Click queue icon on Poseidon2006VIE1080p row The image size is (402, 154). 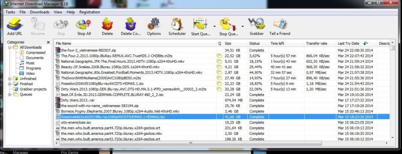coord(219,83)
